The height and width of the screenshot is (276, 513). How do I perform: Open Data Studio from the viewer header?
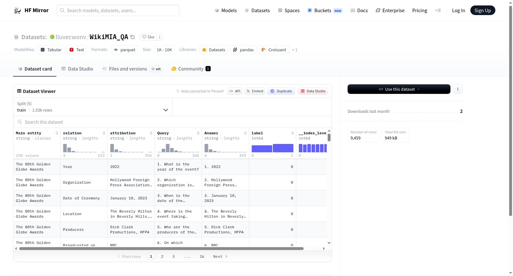(x=313, y=91)
